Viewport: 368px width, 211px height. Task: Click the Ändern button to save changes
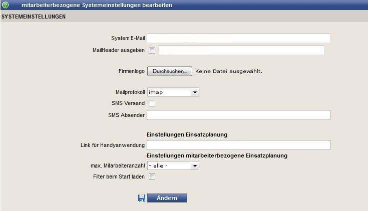167,198
